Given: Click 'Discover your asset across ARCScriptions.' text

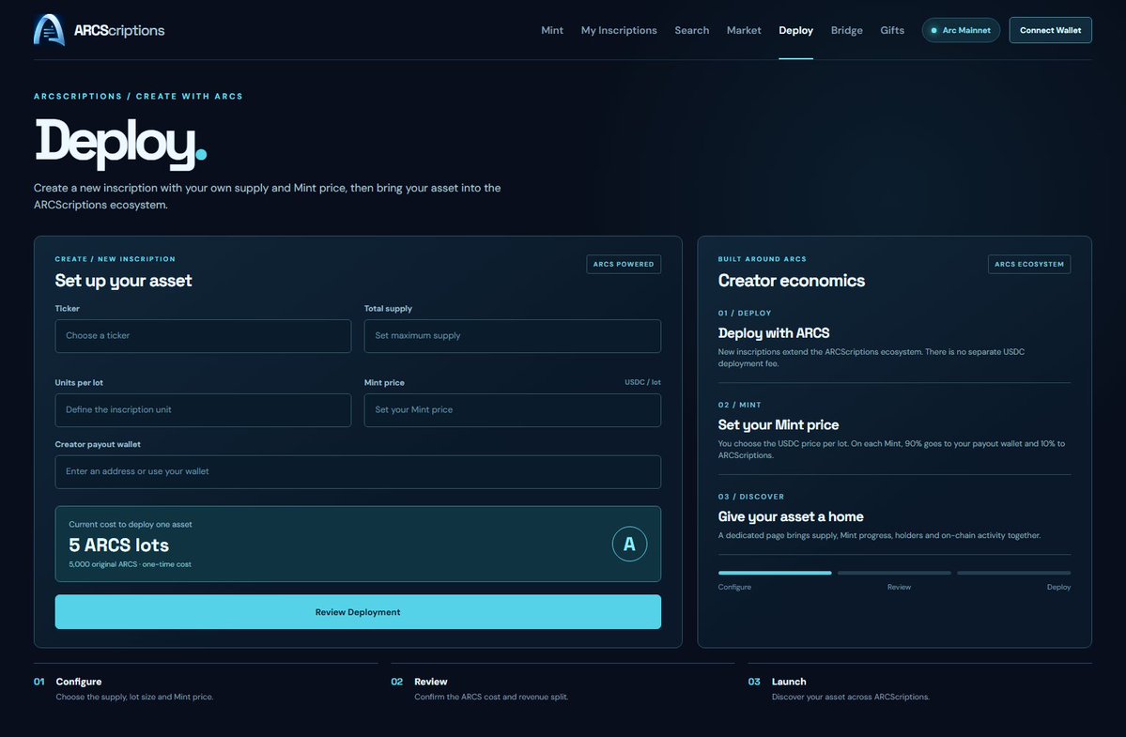Looking at the screenshot, I should point(850,697).
